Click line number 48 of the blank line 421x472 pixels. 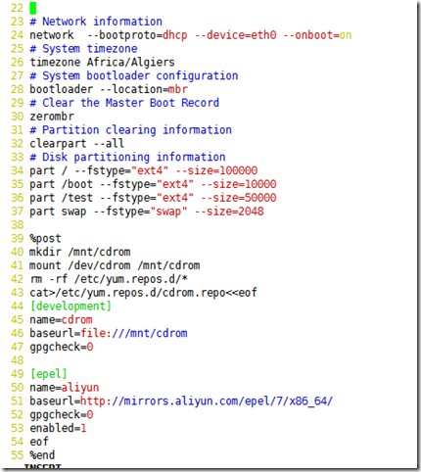17,360
